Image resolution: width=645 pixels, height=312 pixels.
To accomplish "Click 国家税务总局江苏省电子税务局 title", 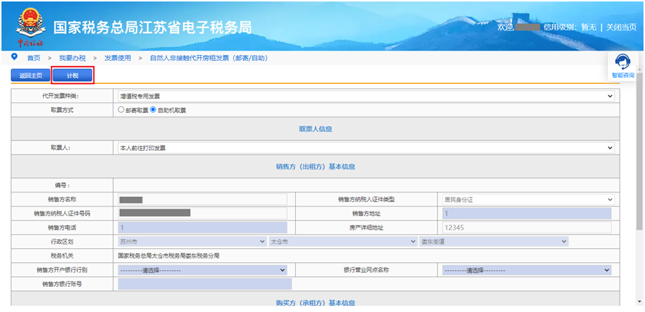I will (152, 27).
